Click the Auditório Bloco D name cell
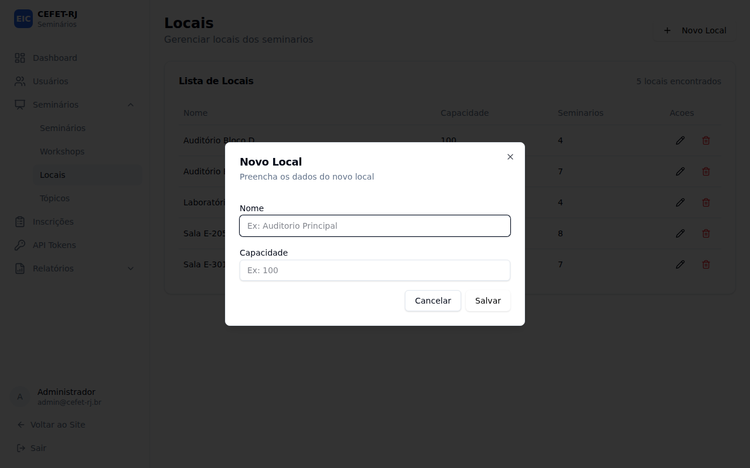Screen dimensions: 750x468 [219, 140]
